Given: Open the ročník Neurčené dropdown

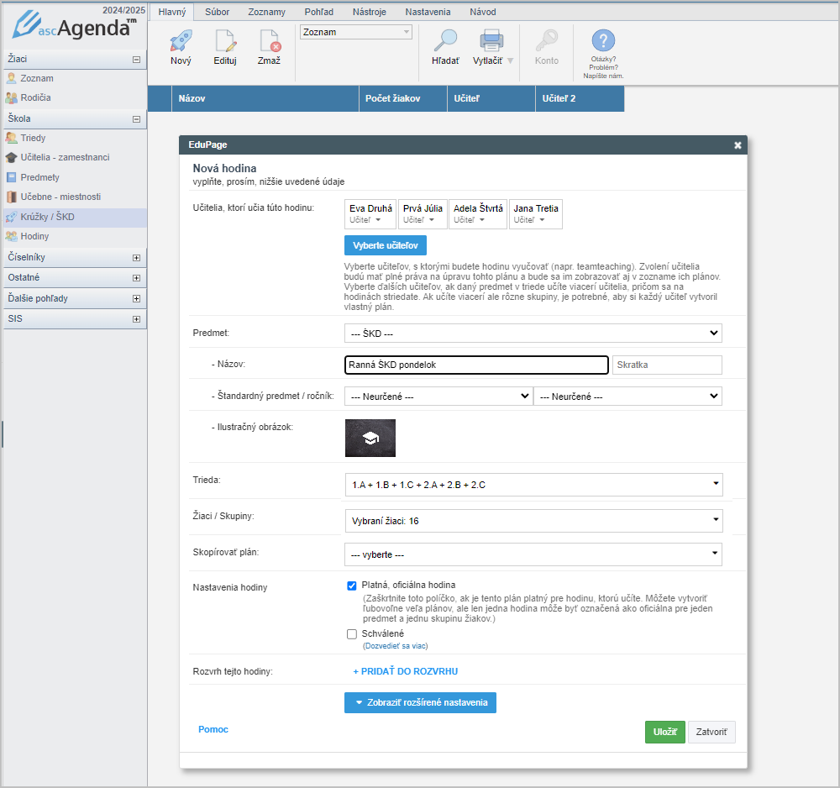Looking at the screenshot, I should tap(627, 397).
